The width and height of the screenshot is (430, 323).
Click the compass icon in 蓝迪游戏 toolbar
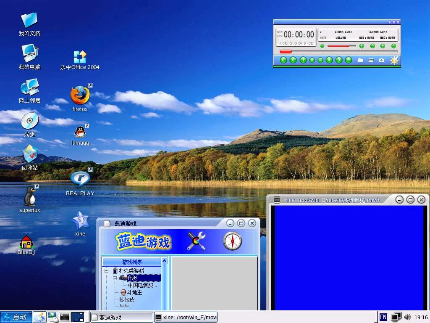click(x=232, y=241)
